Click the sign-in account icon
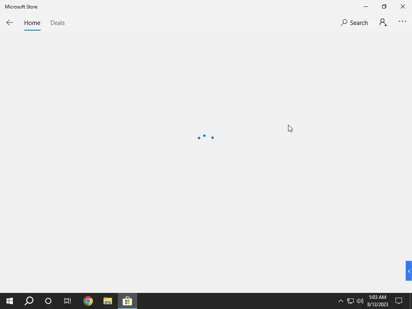This screenshot has height=309, width=412. click(x=383, y=23)
